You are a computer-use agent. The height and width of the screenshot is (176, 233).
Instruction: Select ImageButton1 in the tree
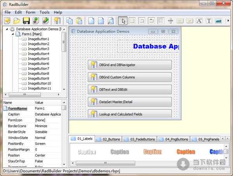coord(38,39)
